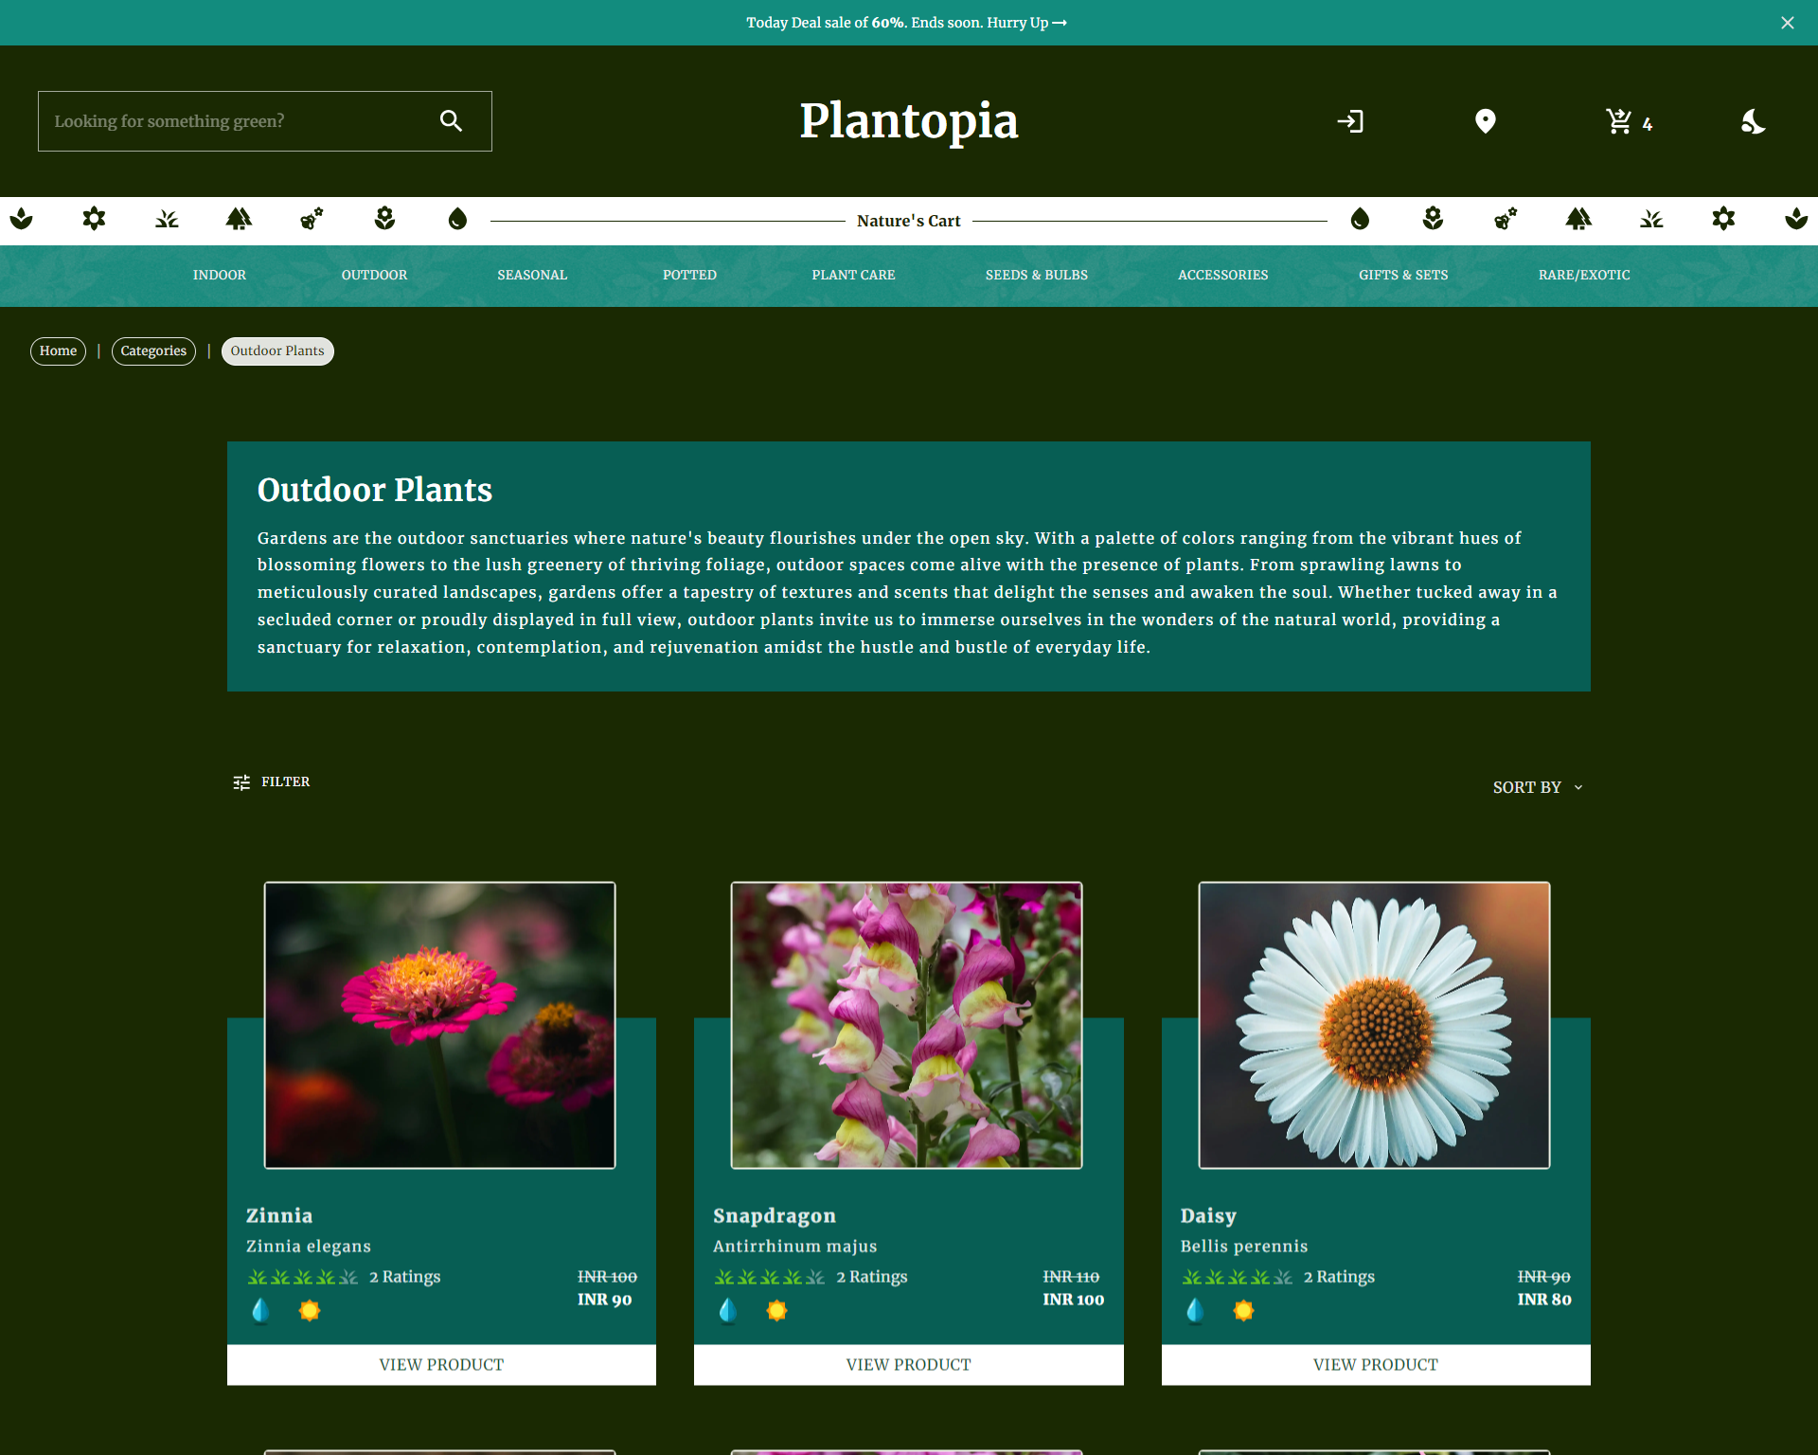Viewport: 1818px width, 1455px height.
Task: Click the Today Deal sale banner link
Action: click(906, 23)
